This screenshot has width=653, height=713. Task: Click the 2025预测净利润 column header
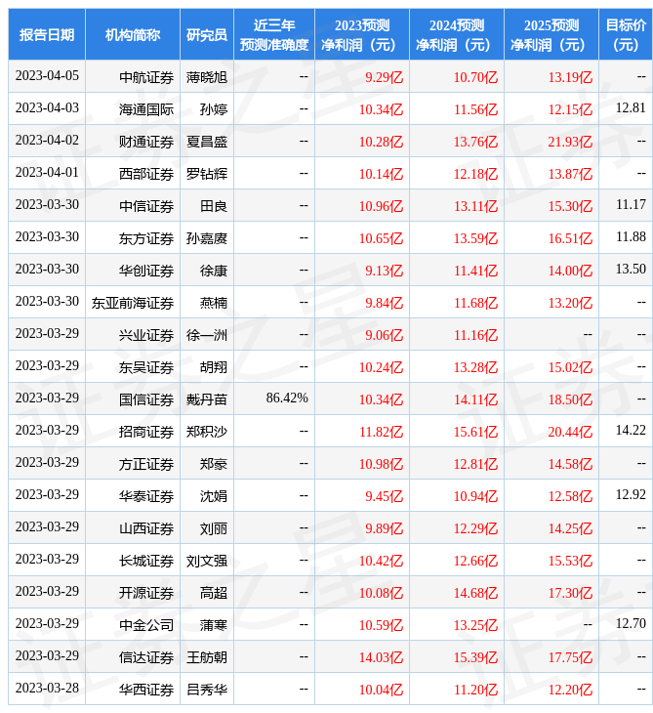pos(551,35)
